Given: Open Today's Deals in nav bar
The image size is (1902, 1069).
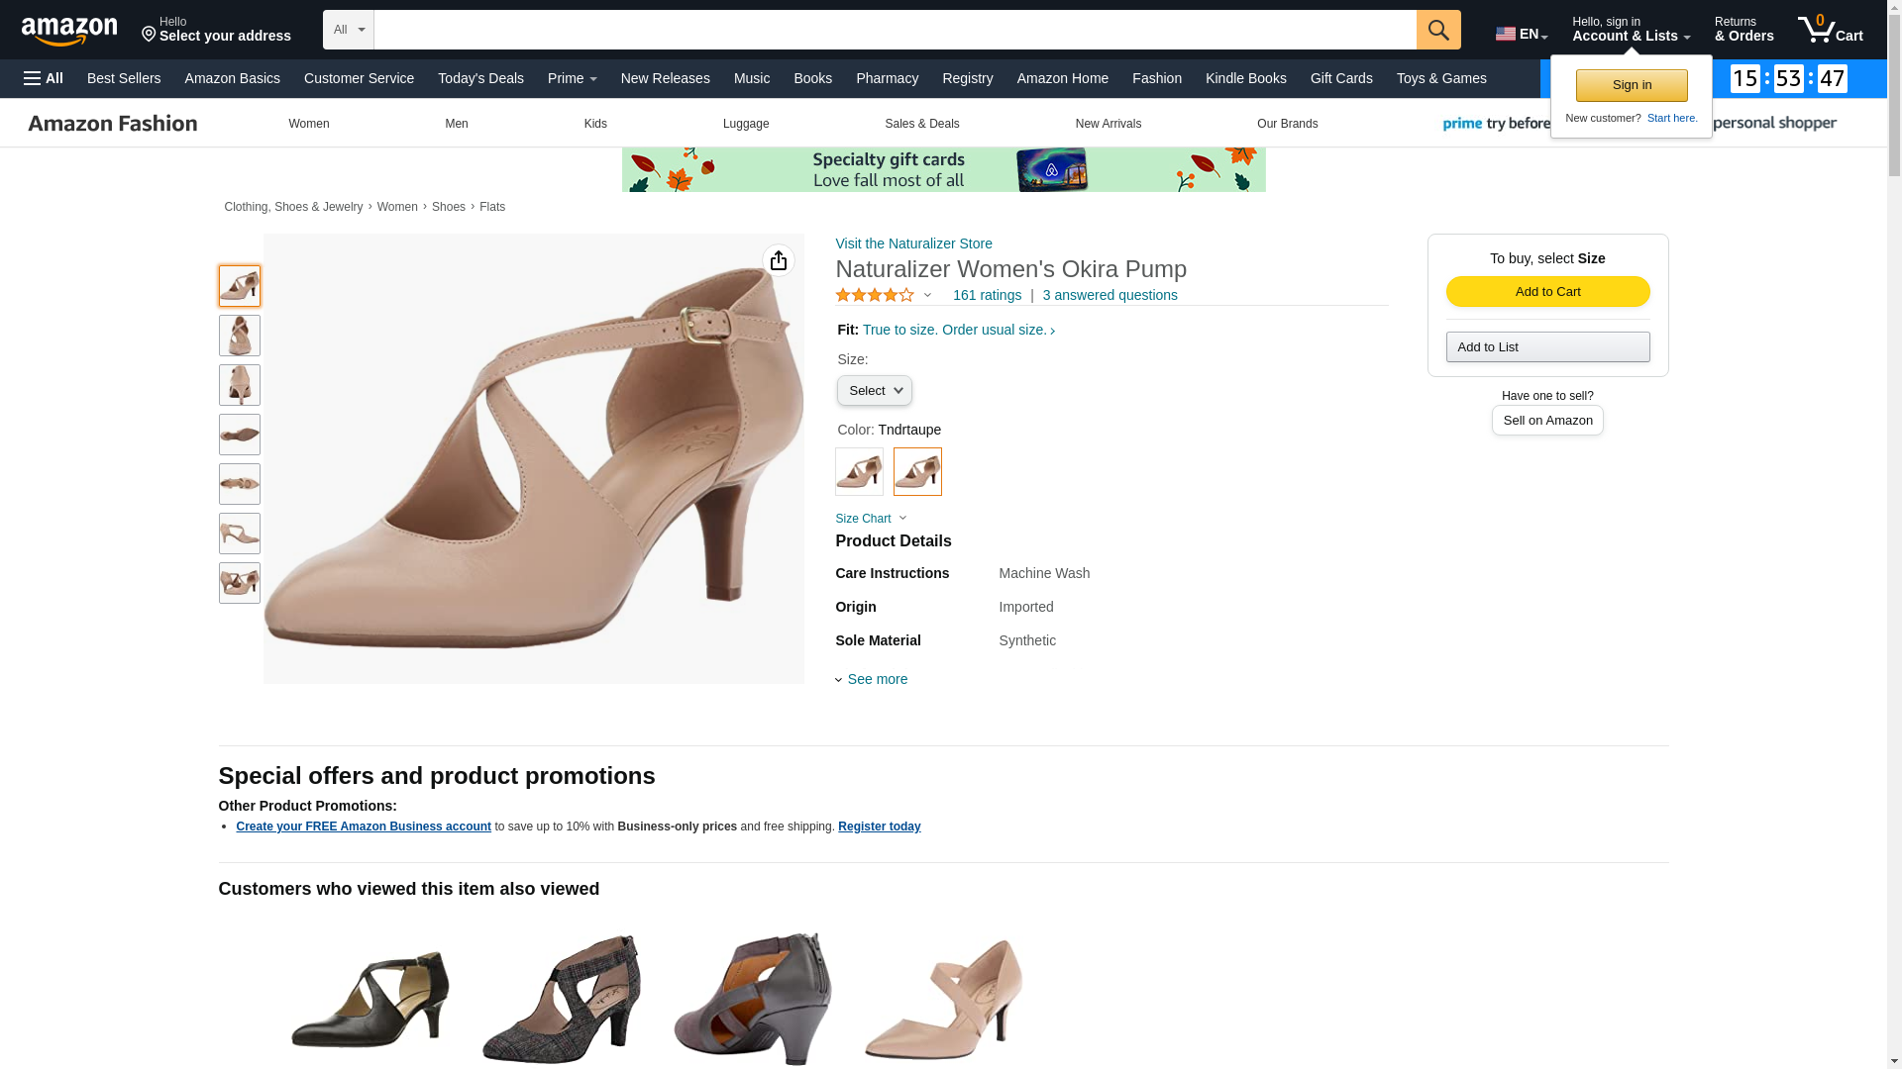Looking at the screenshot, I should point(480,78).
